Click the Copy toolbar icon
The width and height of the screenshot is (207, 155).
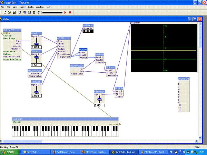pyautogui.click(x=25, y=12)
